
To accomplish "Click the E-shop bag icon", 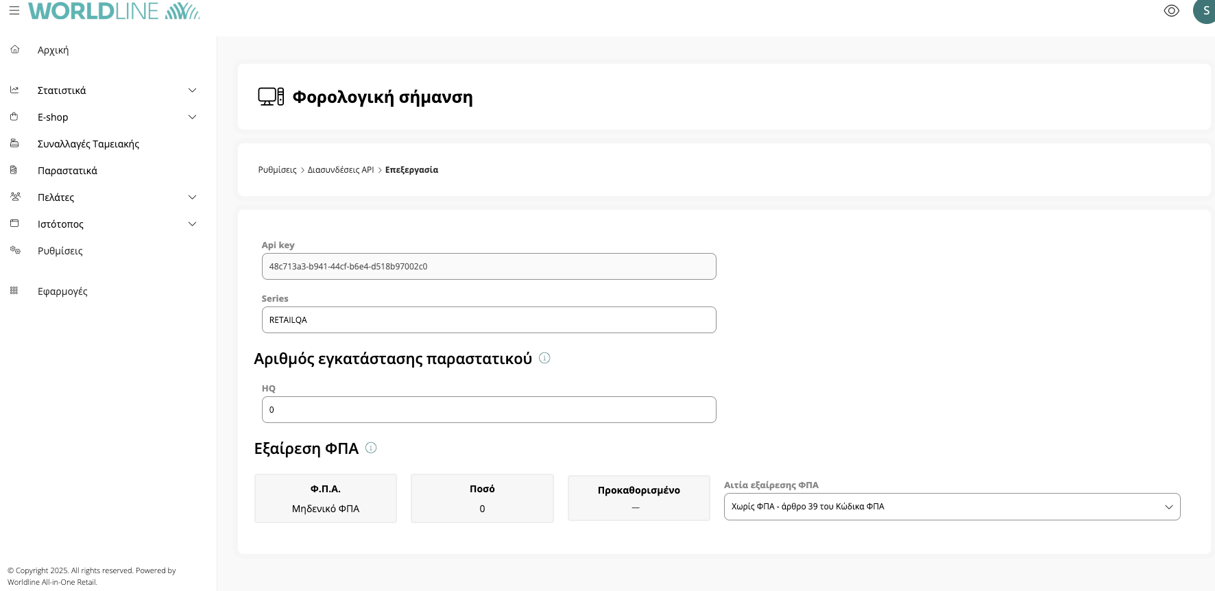I will tap(14, 117).
